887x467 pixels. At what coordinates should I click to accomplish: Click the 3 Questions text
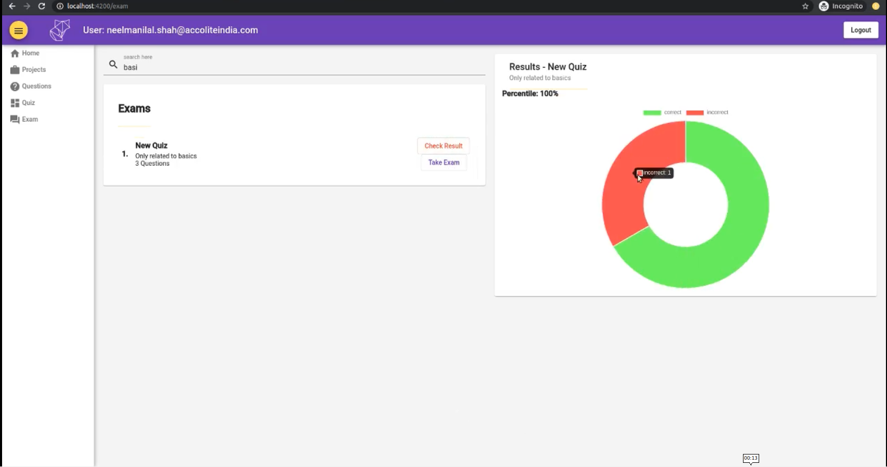point(152,164)
